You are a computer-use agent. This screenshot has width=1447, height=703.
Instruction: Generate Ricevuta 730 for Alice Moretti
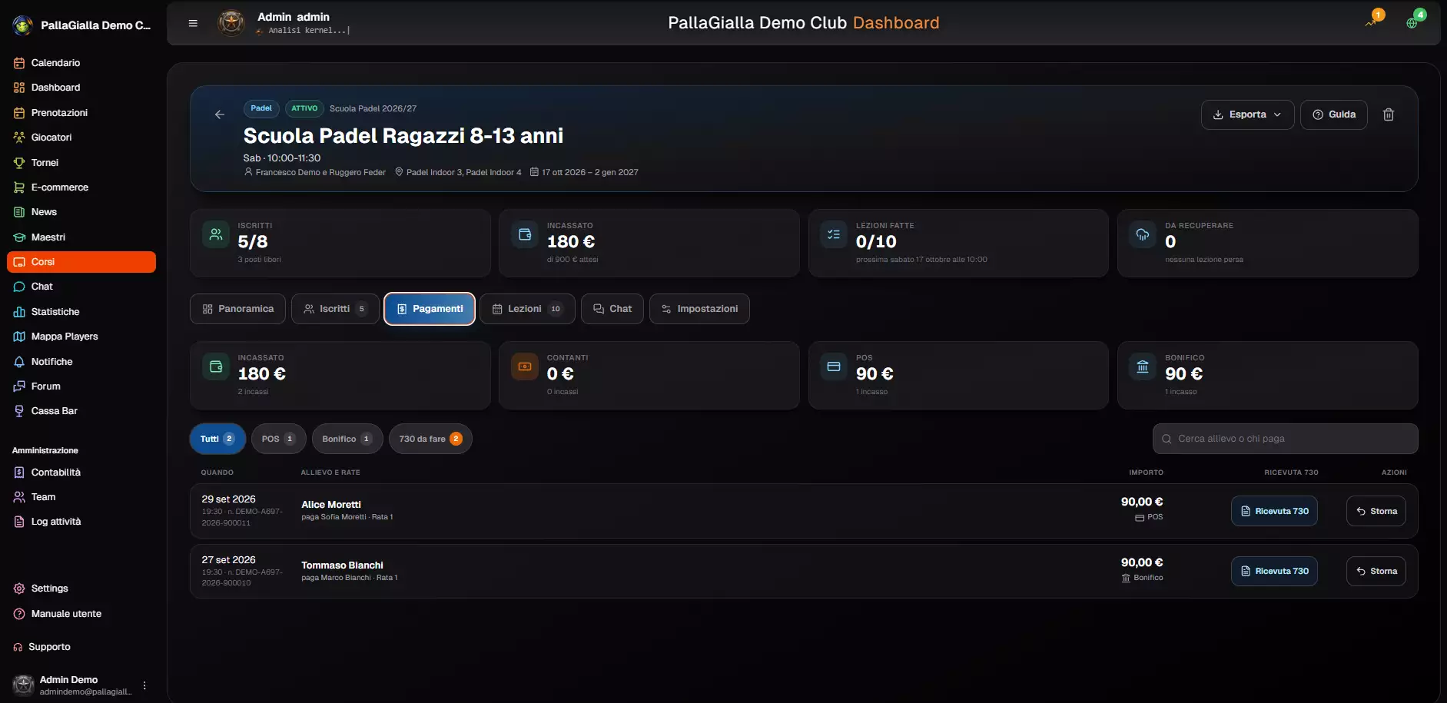1274,511
